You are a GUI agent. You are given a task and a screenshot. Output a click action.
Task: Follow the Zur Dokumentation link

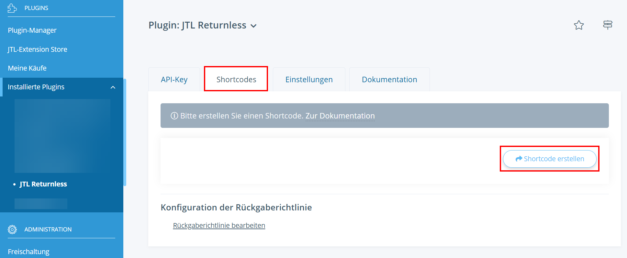point(340,116)
